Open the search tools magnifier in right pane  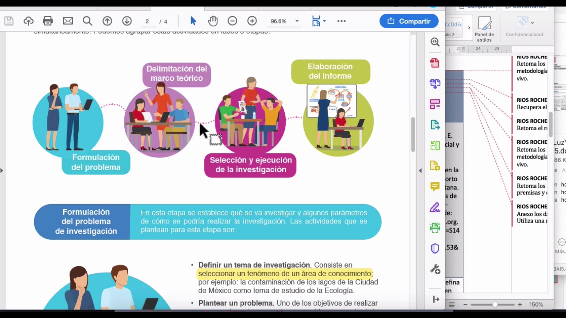[435, 42]
